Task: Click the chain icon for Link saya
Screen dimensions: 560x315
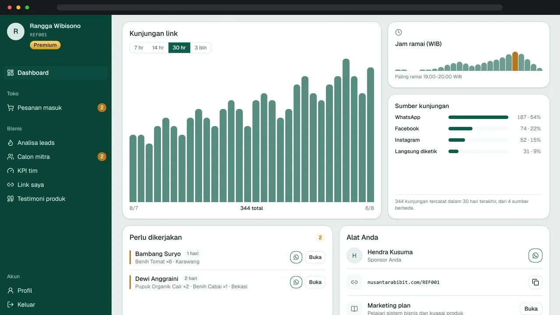Action: click(10, 185)
